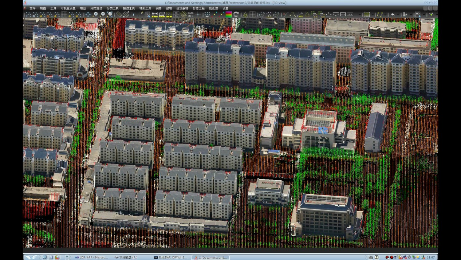The width and height of the screenshot is (461, 260).
Task: Click the 18/15 number display icon
Action: (x=176, y=14)
